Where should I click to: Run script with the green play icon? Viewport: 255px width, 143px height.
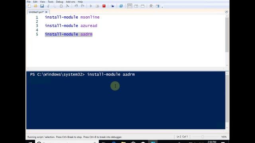pyautogui.click(x=91, y=6)
